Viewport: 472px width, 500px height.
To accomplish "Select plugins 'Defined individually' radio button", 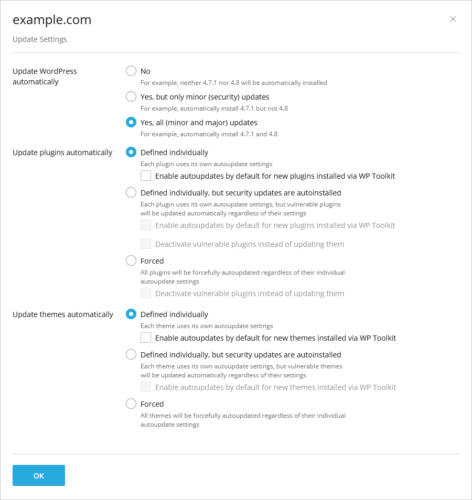I will click(x=131, y=153).
